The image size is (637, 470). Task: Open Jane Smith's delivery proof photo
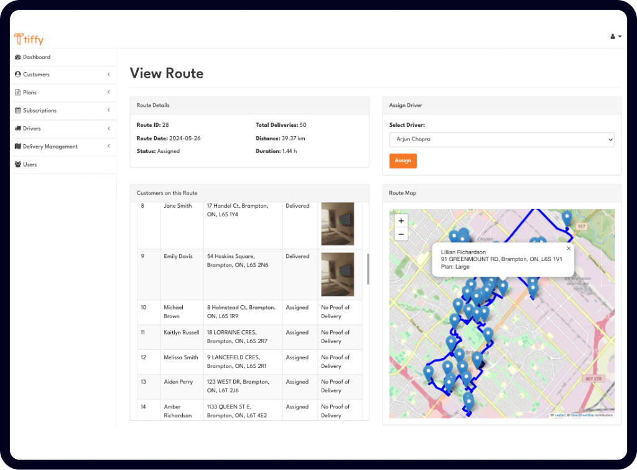point(337,223)
